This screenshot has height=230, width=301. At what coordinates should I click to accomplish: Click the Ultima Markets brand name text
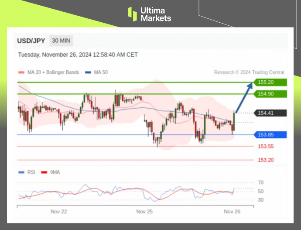click(x=156, y=14)
